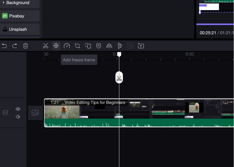The height and width of the screenshot is (167, 234).
Task: Redo the last undone action
Action: [15, 46]
